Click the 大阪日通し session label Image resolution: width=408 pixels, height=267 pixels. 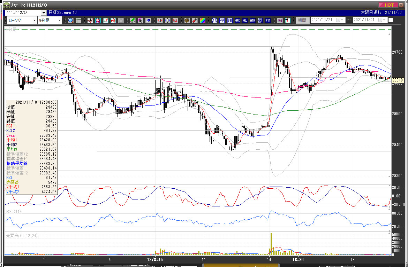371,13
